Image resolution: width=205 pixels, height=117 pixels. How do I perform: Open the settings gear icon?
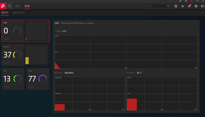(x=196, y=6)
